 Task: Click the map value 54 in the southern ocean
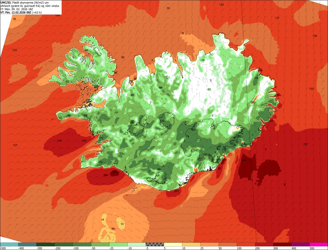(x=113, y=229)
